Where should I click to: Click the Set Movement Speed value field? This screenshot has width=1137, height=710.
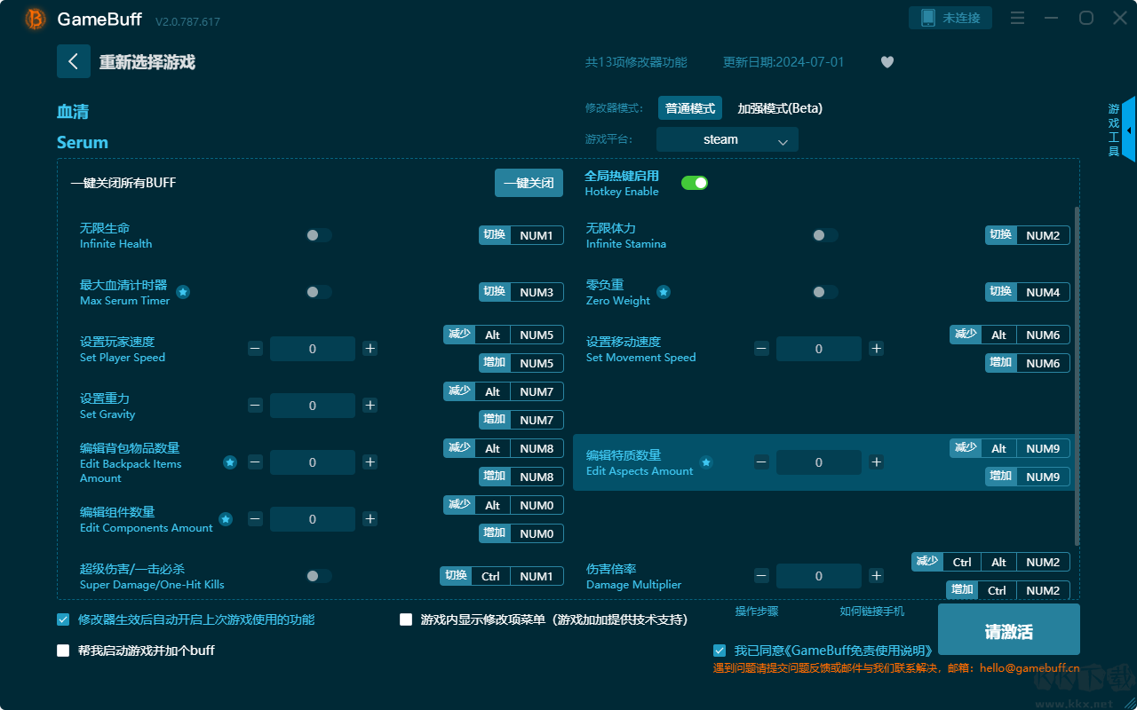(819, 349)
